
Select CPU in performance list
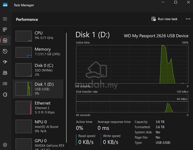pyautogui.click(x=38, y=36)
